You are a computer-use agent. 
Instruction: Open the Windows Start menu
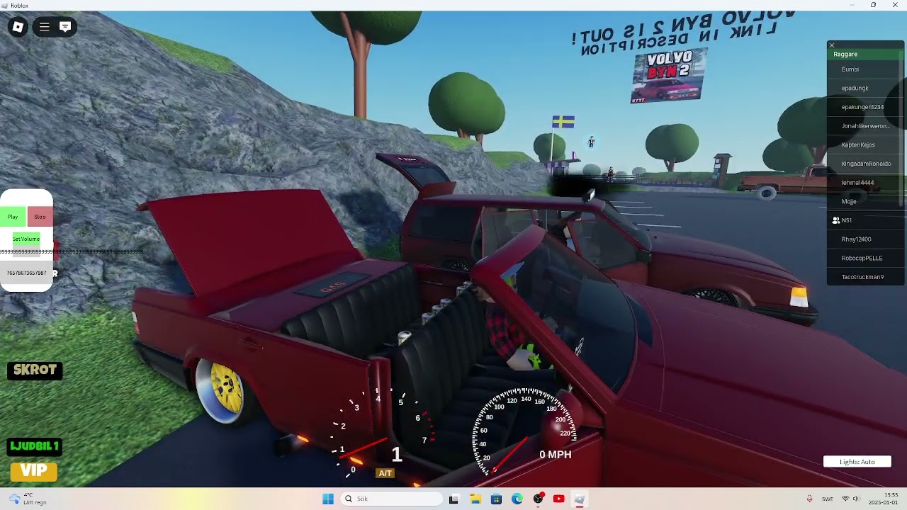328,499
